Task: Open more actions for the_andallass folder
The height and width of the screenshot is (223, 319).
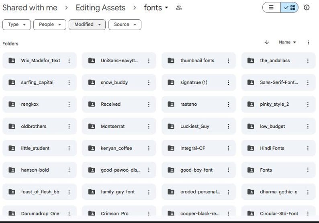Action: pos(308,61)
